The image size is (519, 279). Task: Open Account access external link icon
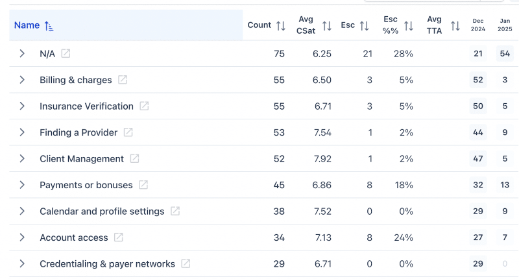[x=119, y=237]
